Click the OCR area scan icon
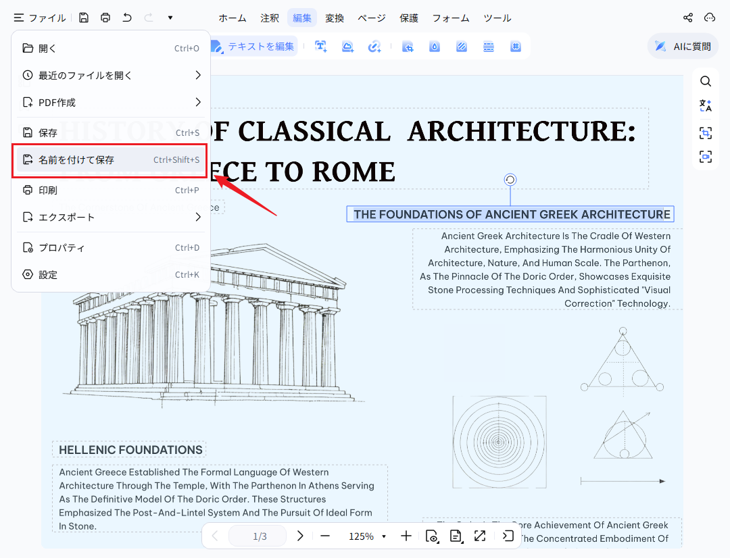The width and height of the screenshot is (730, 558). point(705,132)
